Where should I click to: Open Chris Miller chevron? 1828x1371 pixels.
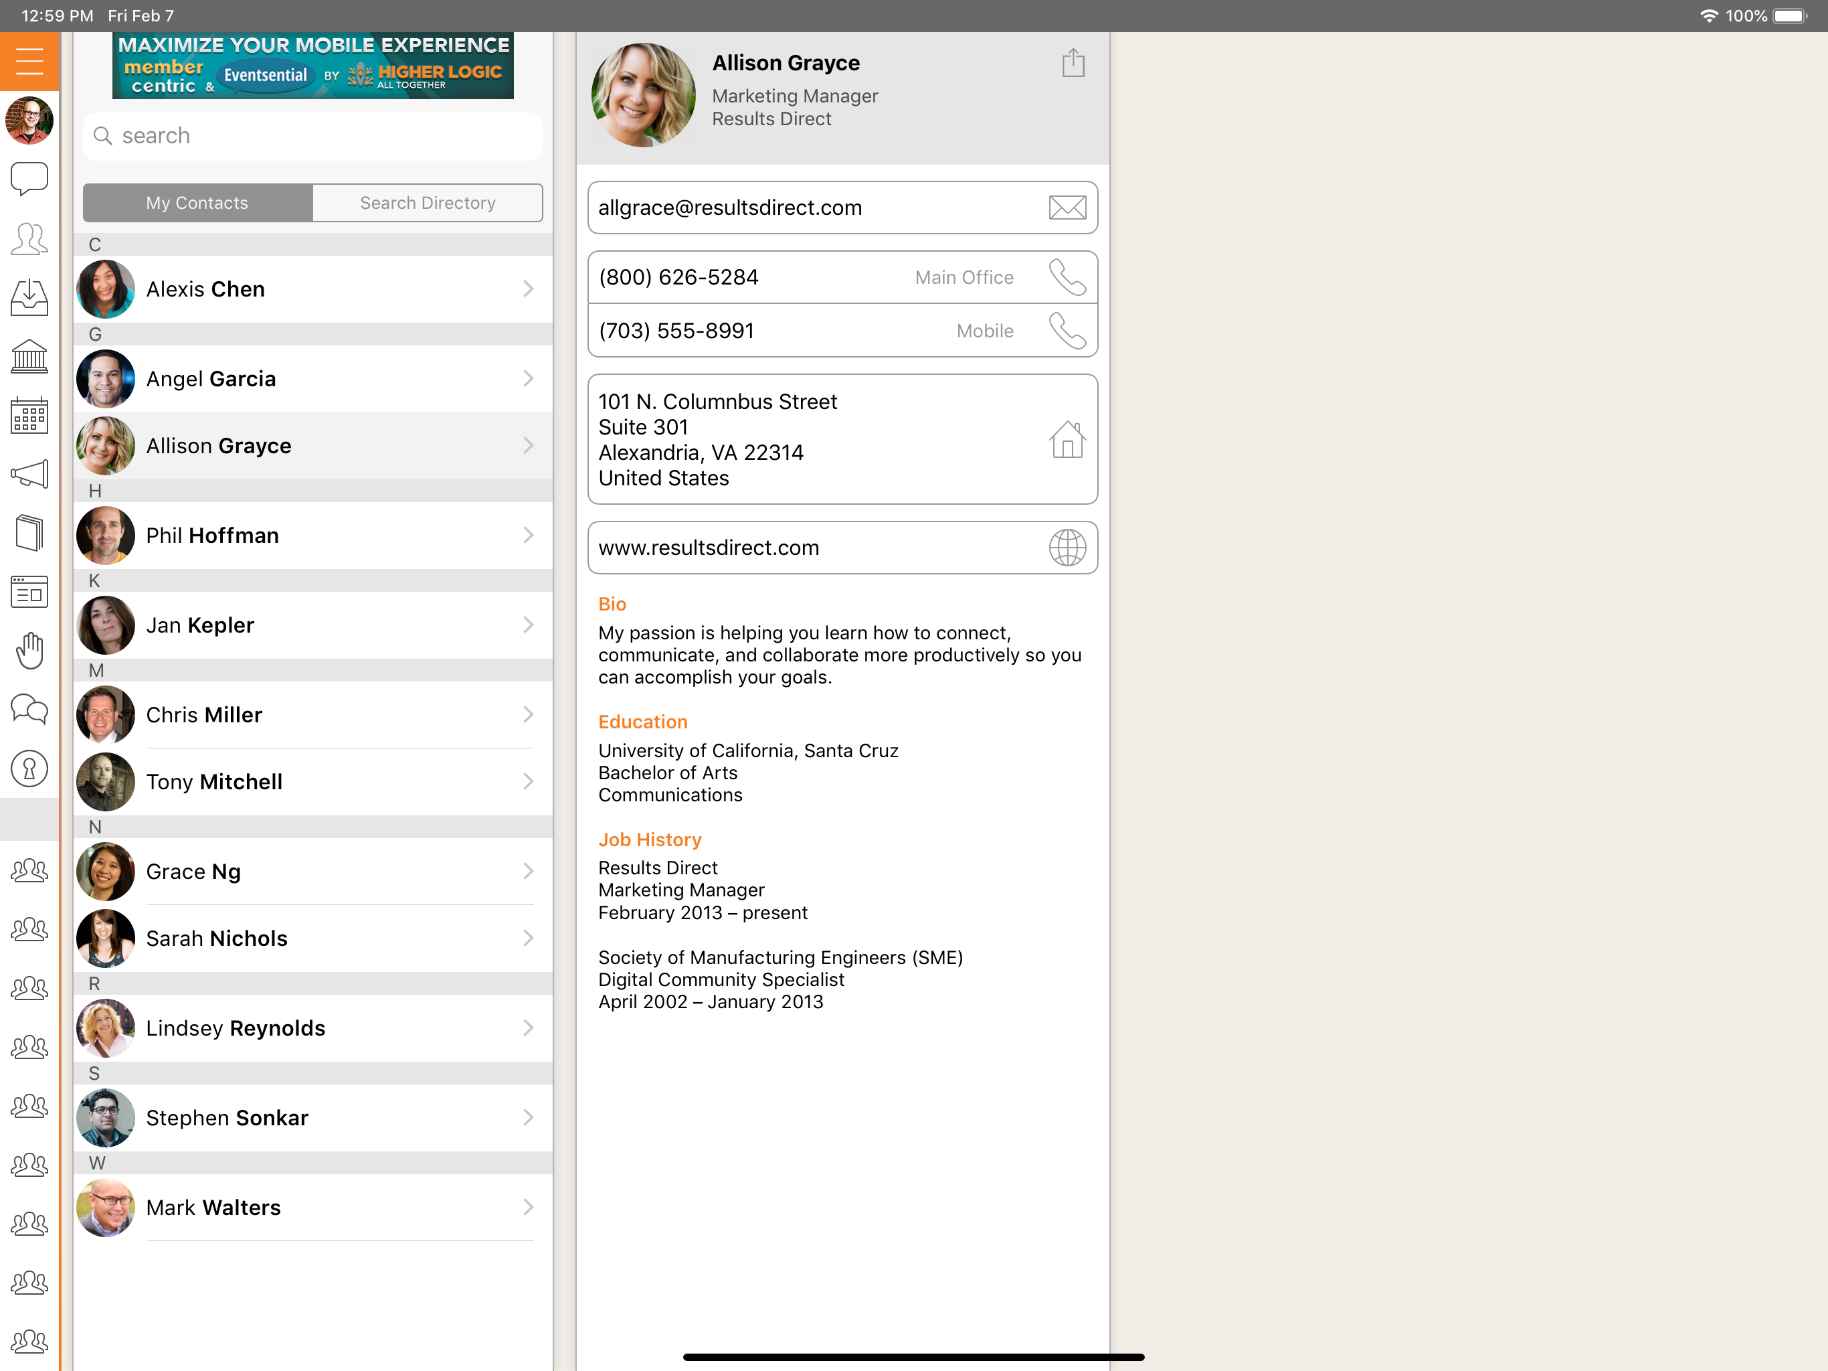[x=528, y=714]
